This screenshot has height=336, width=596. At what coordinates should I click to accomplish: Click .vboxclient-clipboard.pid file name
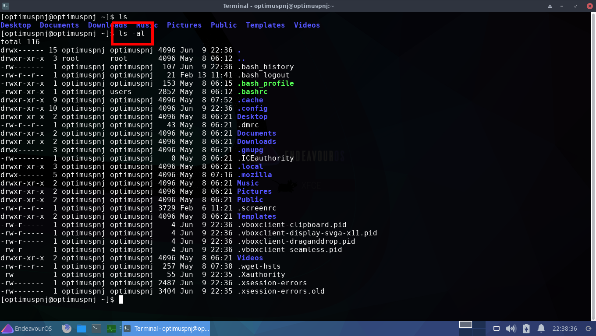(292, 225)
